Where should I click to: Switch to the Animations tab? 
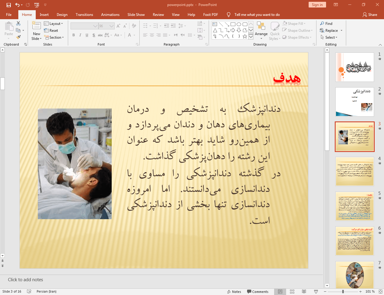tap(110, 14)
